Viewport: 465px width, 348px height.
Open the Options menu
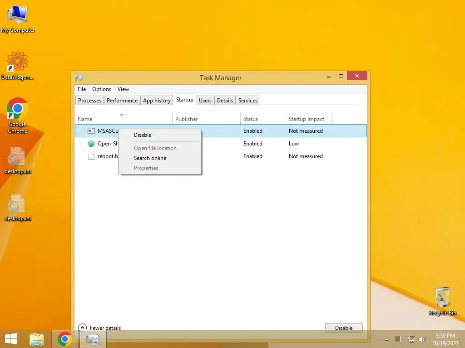pos(102,89)
